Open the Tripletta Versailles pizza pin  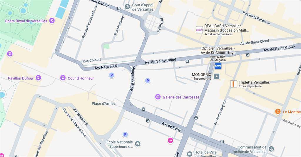pos(233,84)
